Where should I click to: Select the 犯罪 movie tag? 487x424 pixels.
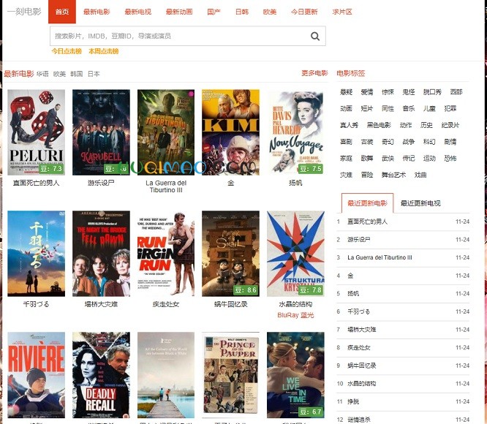pyautogui.click(x=450, y=108)
